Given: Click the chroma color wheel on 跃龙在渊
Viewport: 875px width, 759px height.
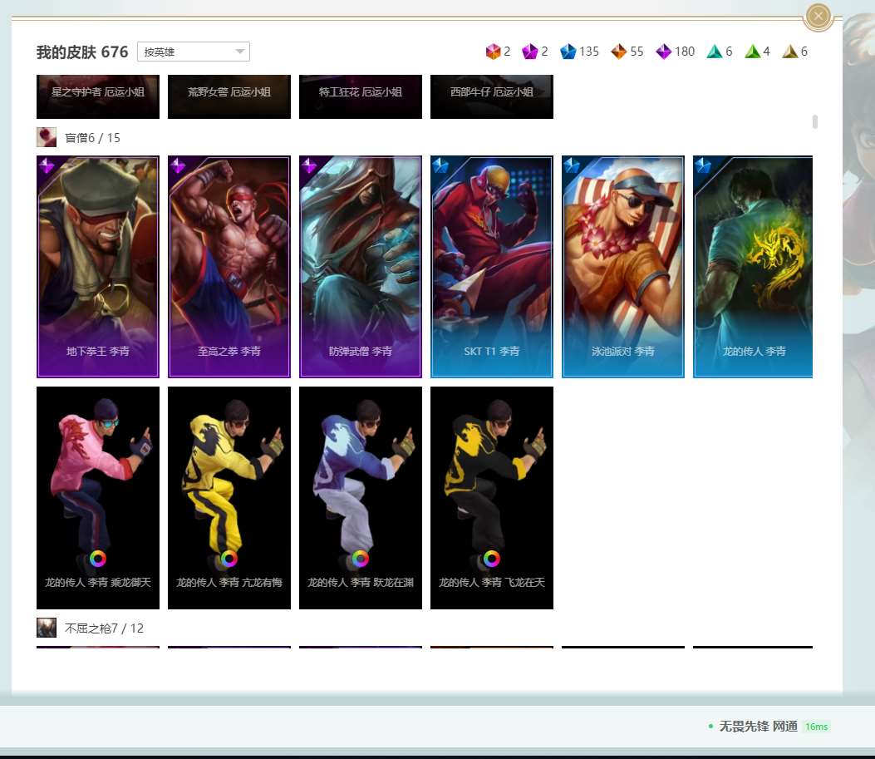Looking at the screenshot, I should (361, 559).
